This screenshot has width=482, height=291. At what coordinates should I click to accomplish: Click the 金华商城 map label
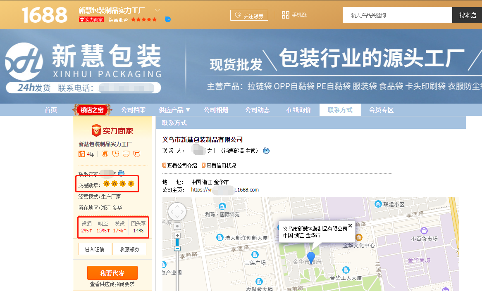click(x=419, y=260)
